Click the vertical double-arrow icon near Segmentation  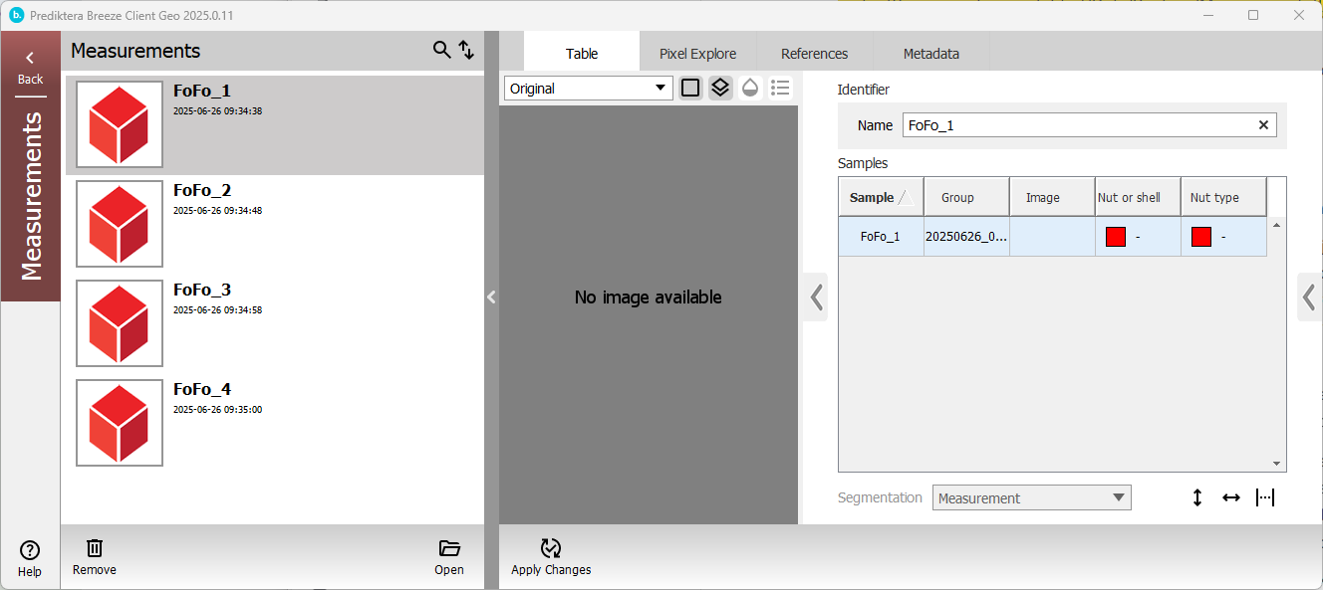pyautogui.click(x=1197, y=497)
